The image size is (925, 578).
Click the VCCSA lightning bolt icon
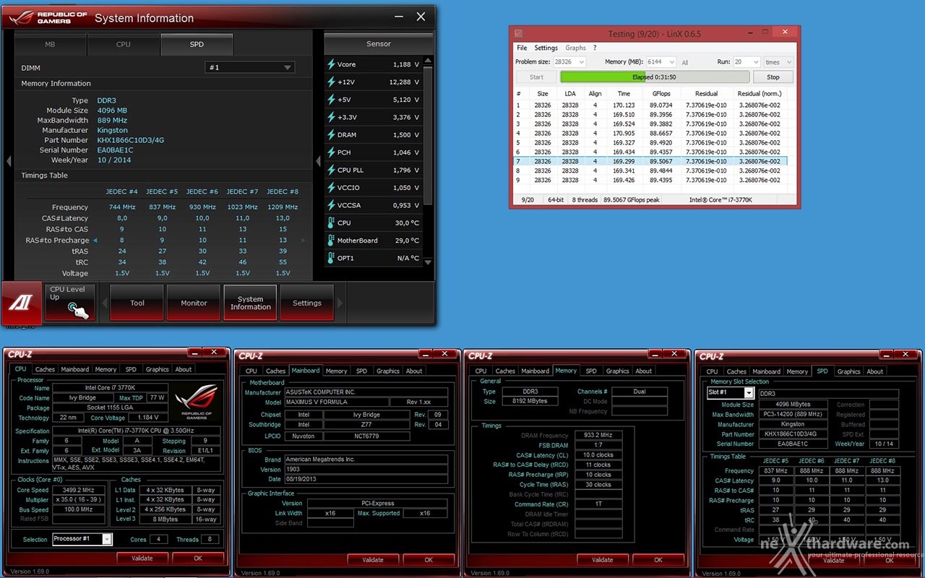point(331,205)
